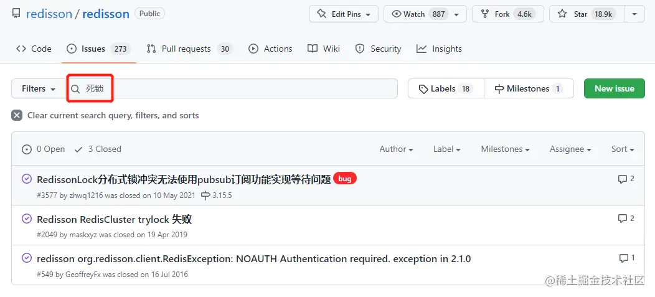Show the 3 Closed issues
Screen dimensions: 655x297
(x=98, y=149)
